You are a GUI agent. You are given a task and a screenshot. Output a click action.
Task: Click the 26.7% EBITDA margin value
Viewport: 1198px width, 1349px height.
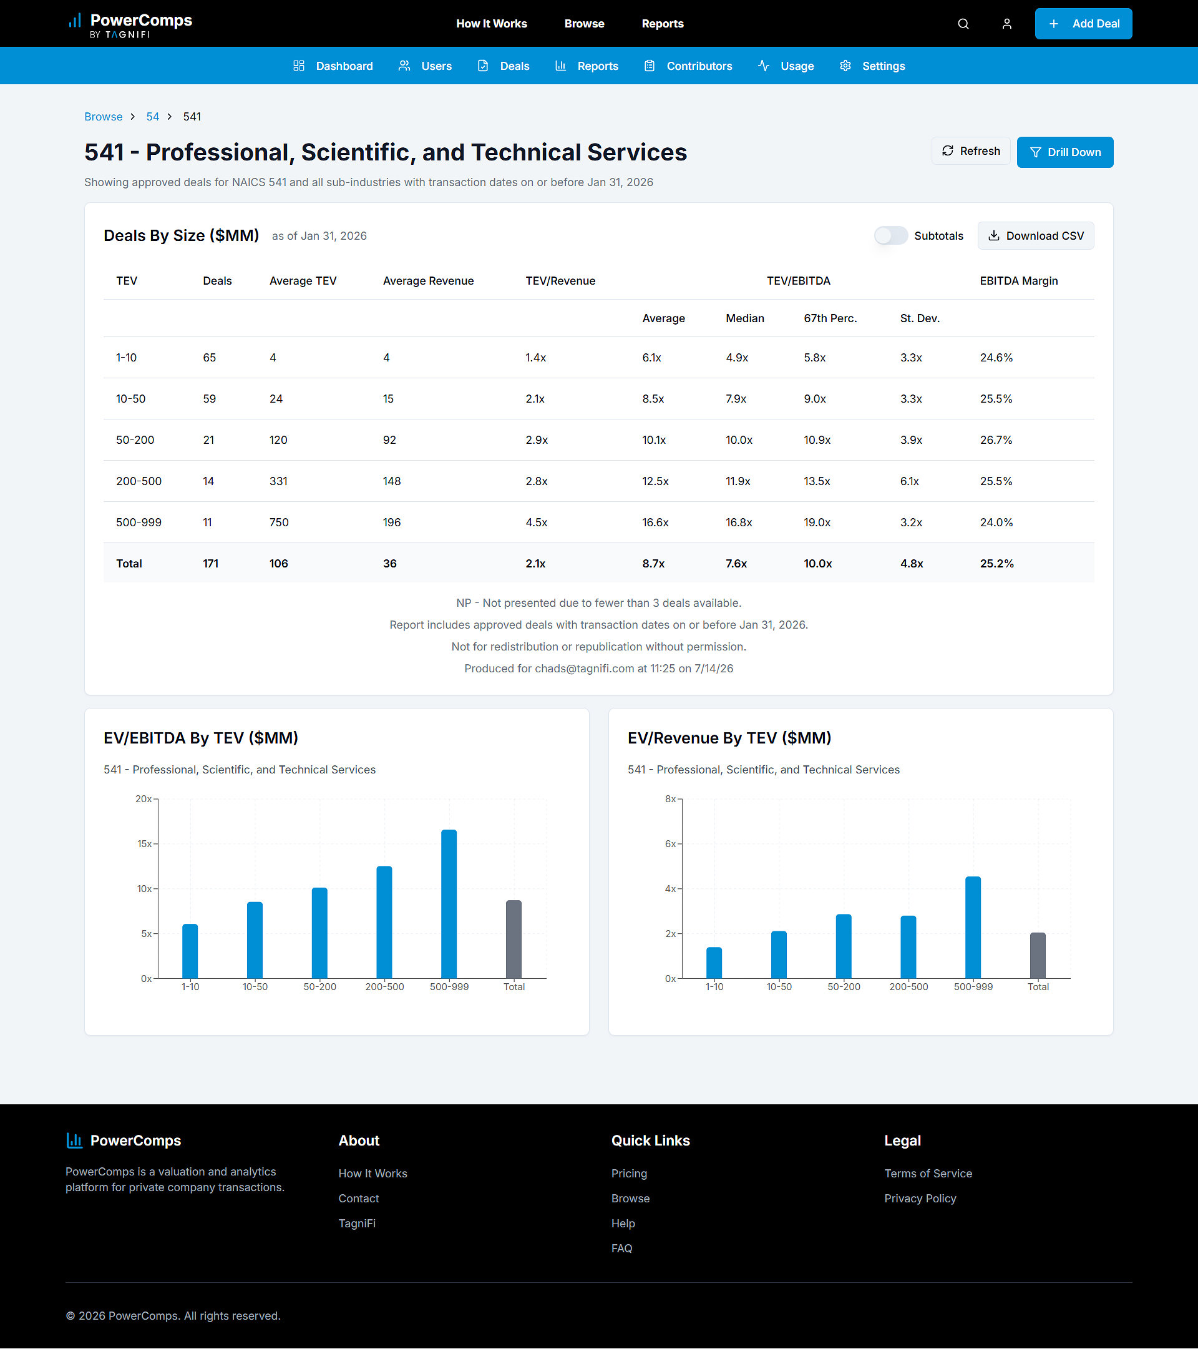(996, 440)
